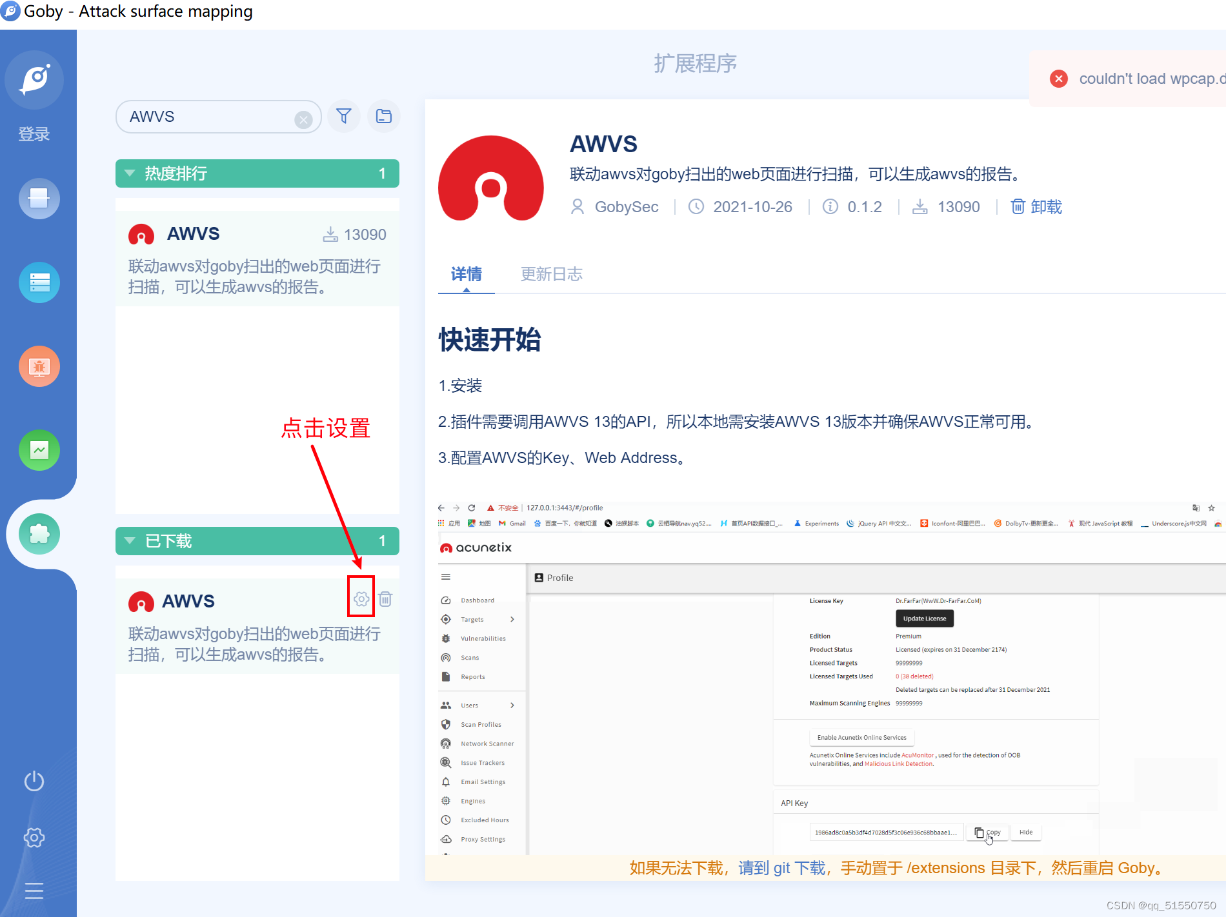This screenshot has width=1226, height=917.
Task: Select AWVS card in 热度排行 list
Action: (257, 259)
